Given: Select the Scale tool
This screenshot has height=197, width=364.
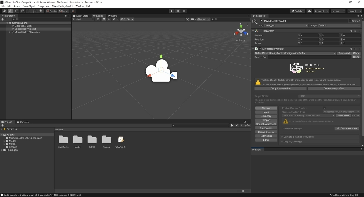Looking at the screenshot, I should coord(23,11).
